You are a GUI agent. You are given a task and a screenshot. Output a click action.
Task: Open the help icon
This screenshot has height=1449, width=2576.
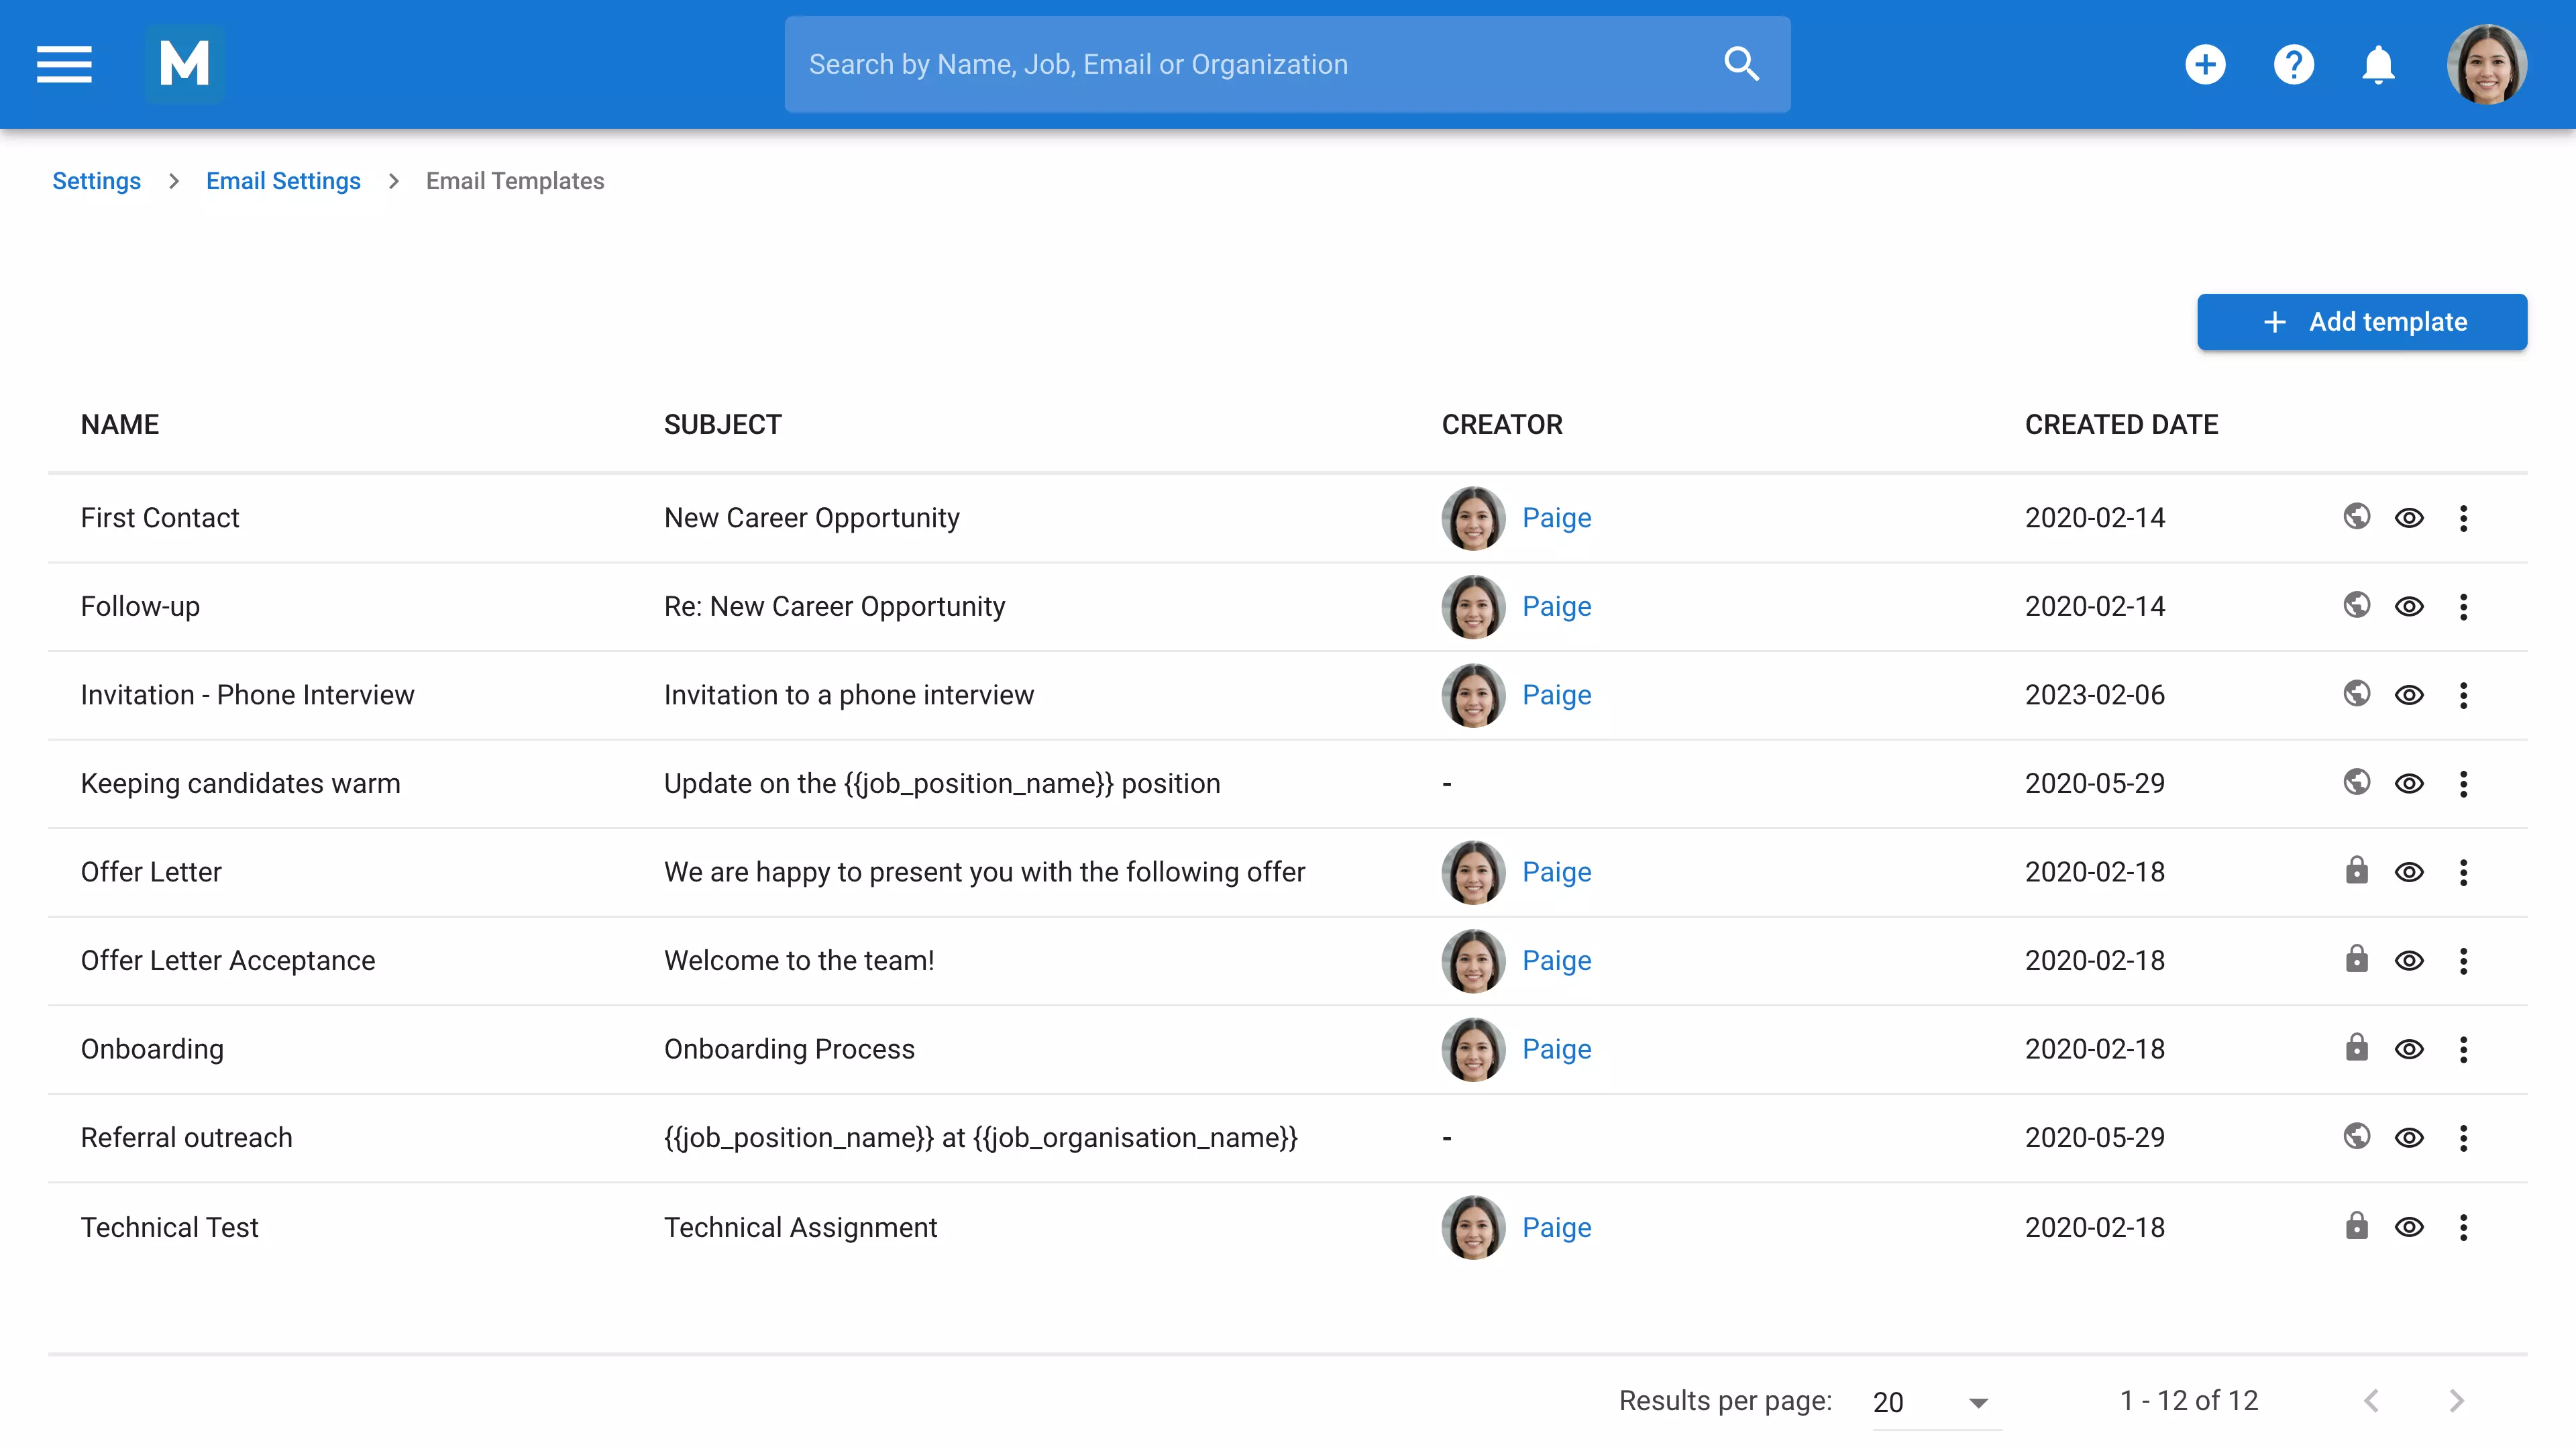click(x=2294, y=64)
